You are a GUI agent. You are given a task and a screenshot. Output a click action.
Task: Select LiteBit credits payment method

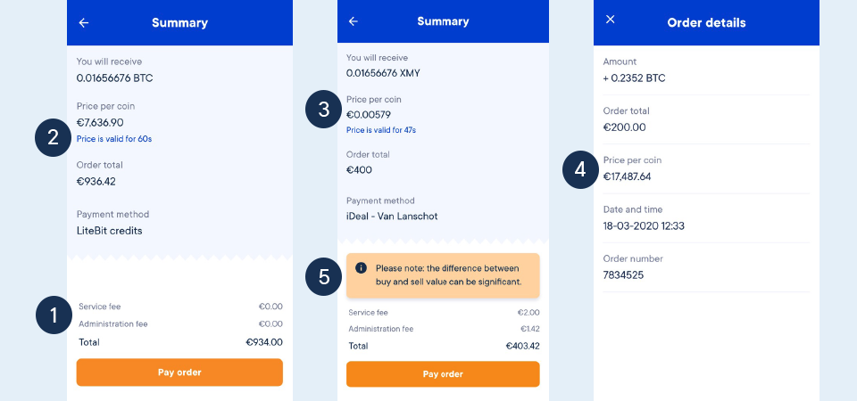(109, 231)
